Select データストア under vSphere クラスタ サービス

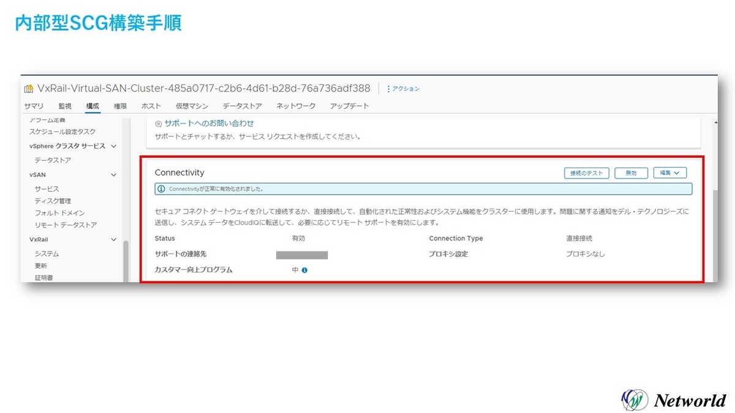[53, 160]
